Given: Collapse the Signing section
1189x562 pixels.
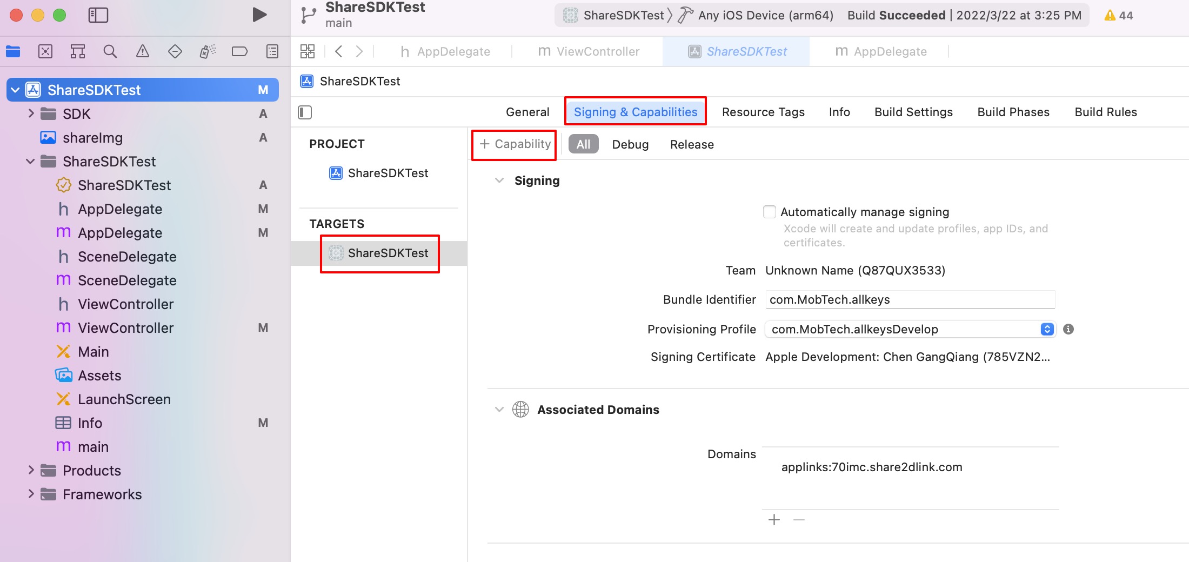Looking at the screenshot, I should click(499, 180).
